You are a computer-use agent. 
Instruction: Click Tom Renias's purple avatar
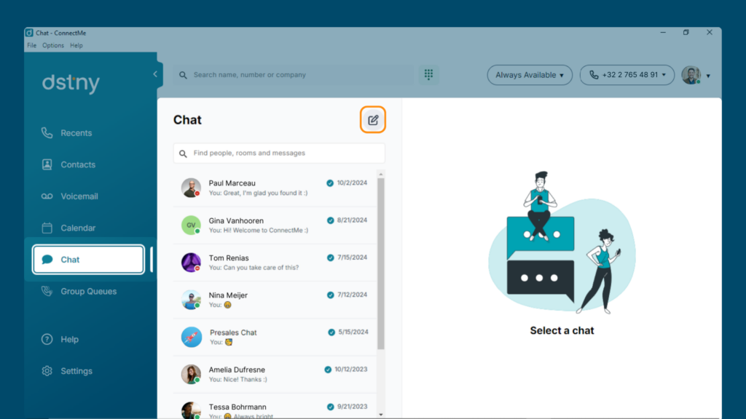191,262
